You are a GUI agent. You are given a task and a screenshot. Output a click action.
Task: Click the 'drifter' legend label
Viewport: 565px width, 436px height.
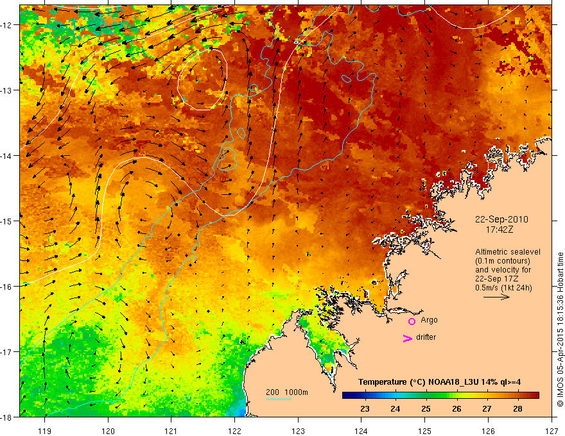tap(426, 337)
